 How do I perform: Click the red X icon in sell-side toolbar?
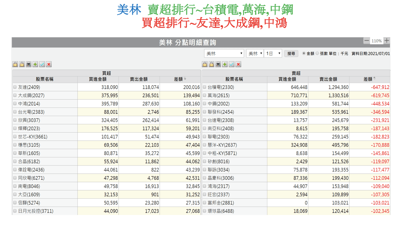(238, 64)
